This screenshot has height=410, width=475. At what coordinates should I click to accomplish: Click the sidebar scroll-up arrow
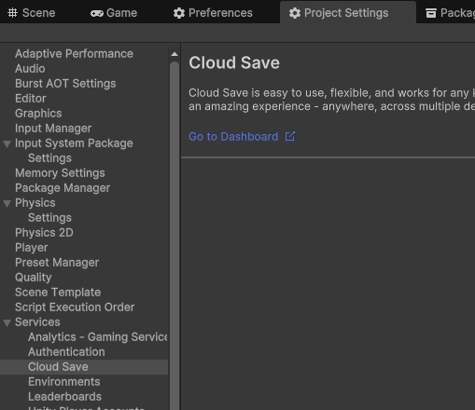point(175,54)
